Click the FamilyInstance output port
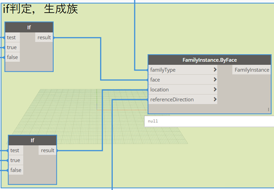This screenshot has width=274, height=190. (252, 70)
